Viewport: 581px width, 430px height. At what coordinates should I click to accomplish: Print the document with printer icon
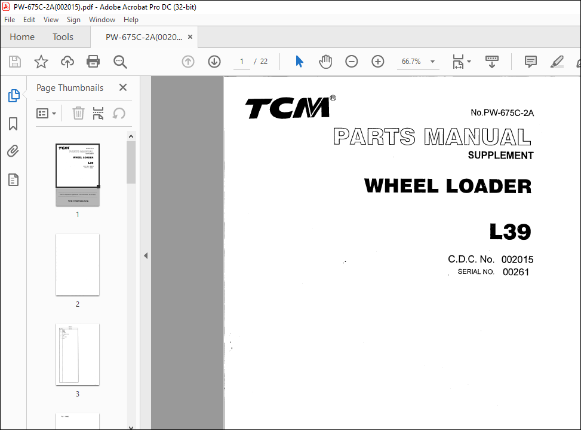[93, 62]
